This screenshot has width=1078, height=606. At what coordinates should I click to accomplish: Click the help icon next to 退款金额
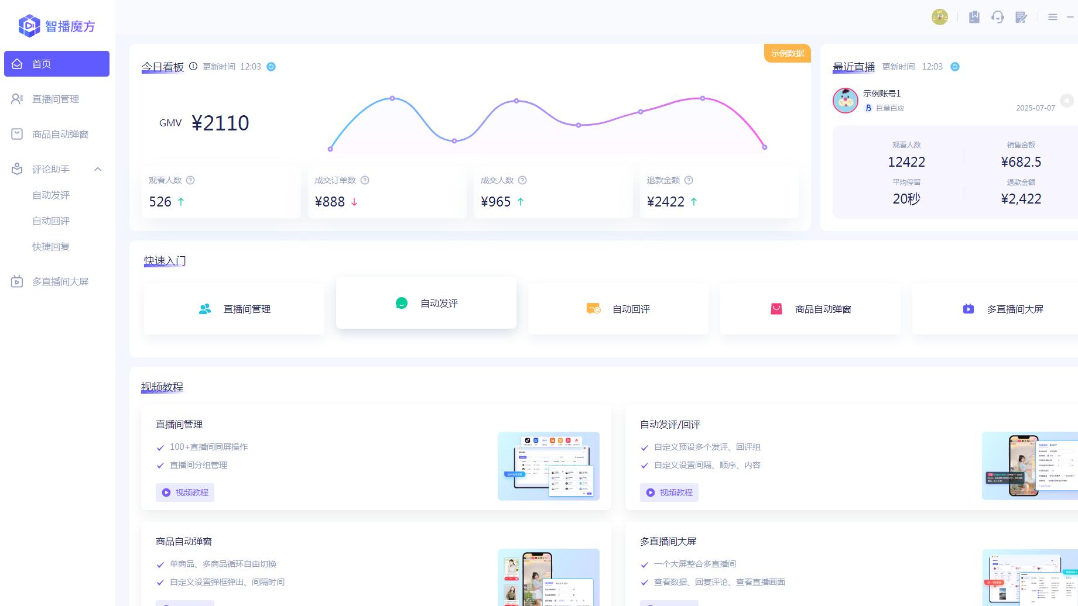pos(689,180)
